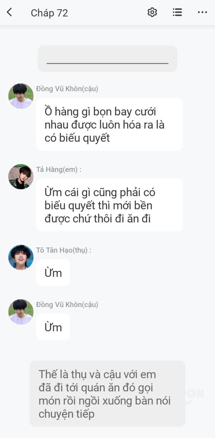The width and height of the screenshot is (215, 438).
Task: Tap Tô Tân Hạo's profile avatar
Action: [x=21, y=258]
